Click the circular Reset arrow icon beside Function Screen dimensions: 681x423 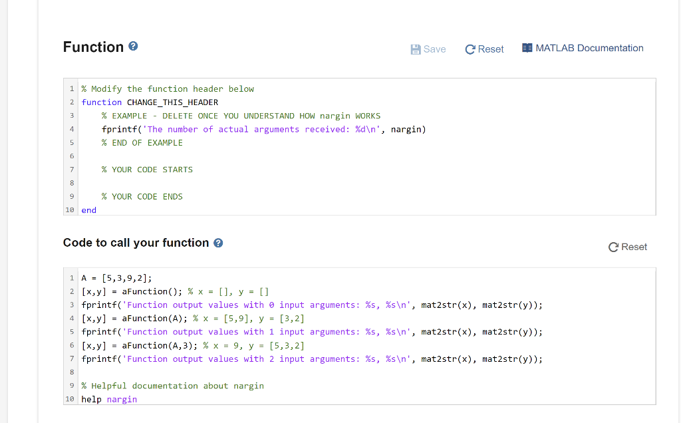pos(469,49)
